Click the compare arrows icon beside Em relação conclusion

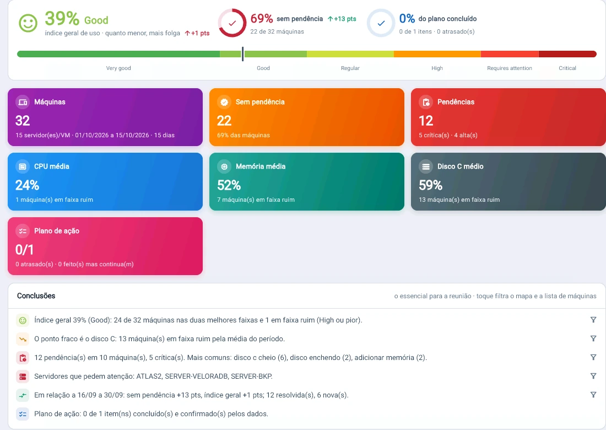pos(23,395)
